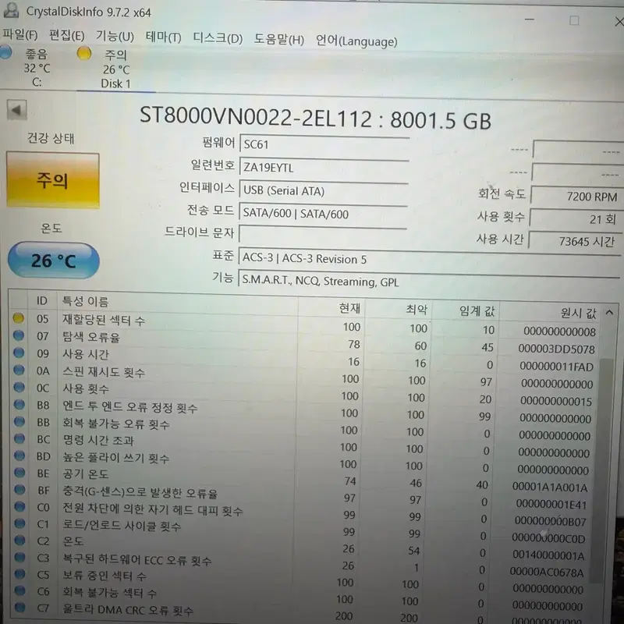Click the 회전 속도 value 7200 RPM

576,196
